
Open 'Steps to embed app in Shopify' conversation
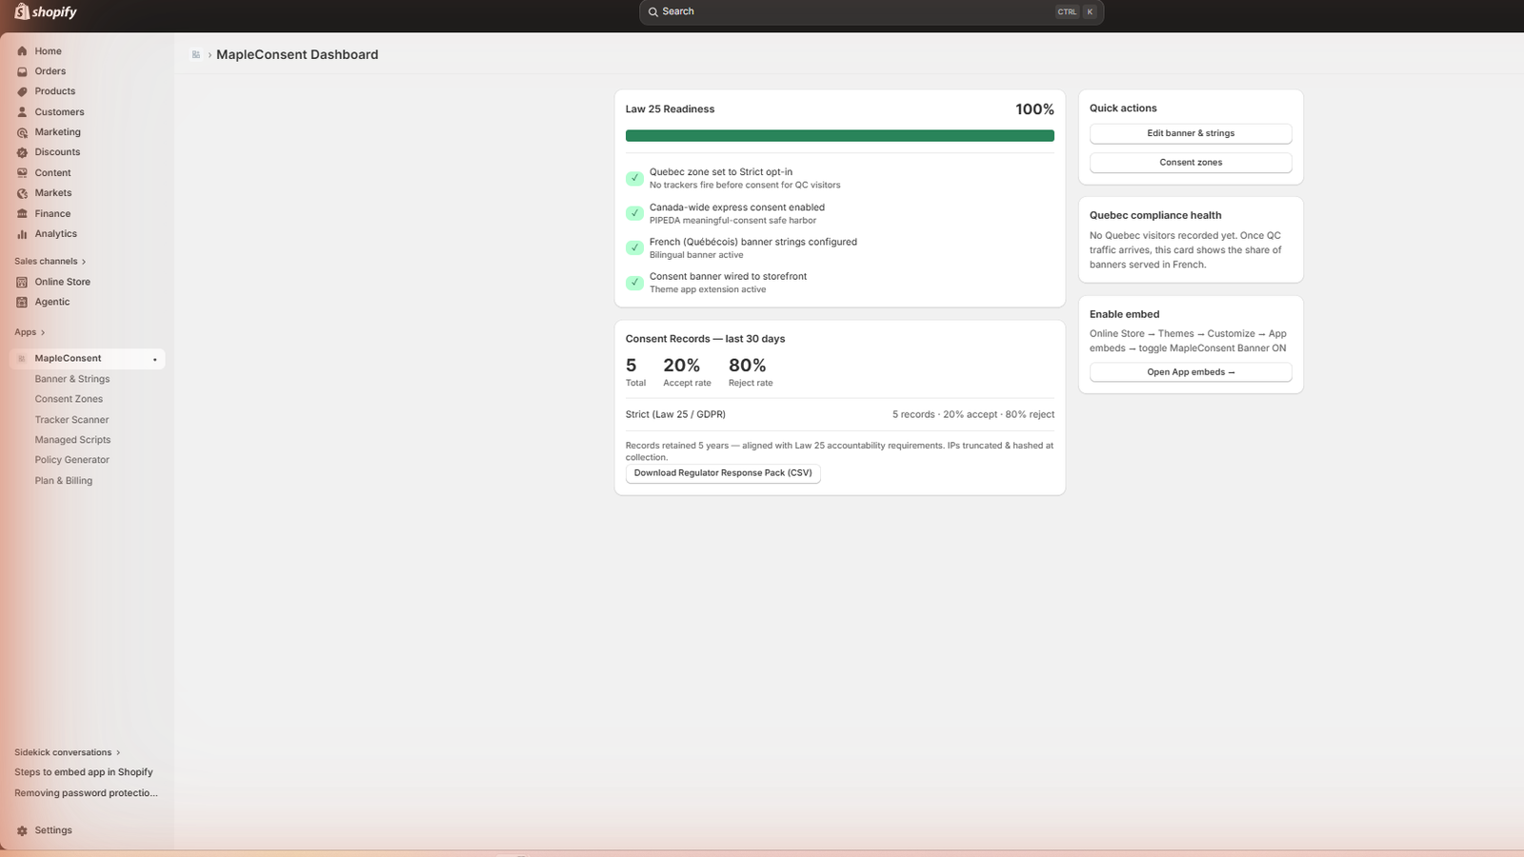coord(84,772)
